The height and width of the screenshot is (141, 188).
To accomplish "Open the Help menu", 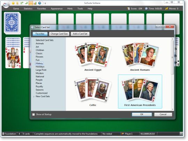I will point(90,9).
